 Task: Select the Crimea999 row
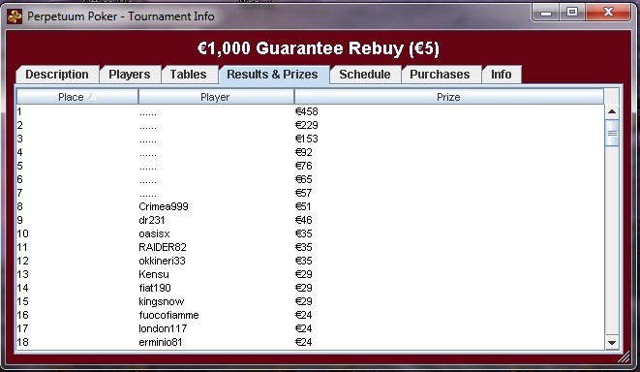(x=310, y=206)
